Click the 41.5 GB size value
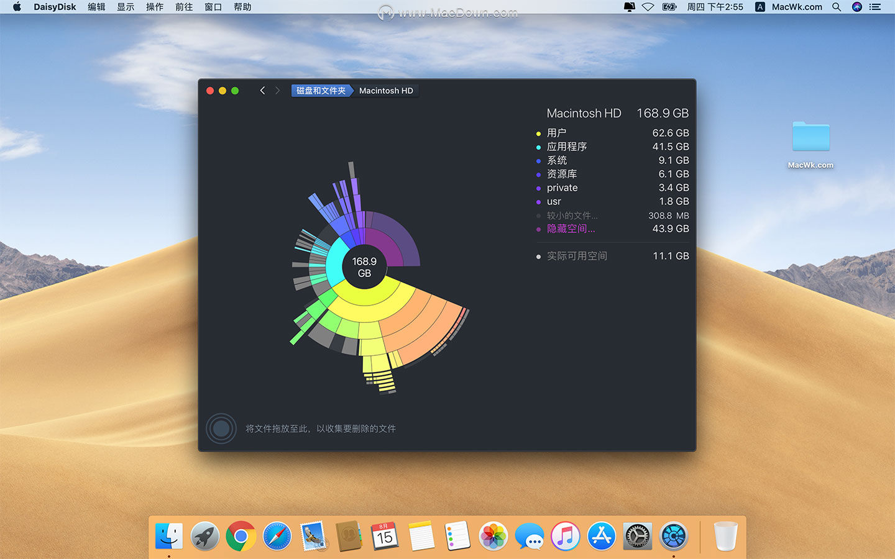The image size is (895, 559). coord(671,147)
